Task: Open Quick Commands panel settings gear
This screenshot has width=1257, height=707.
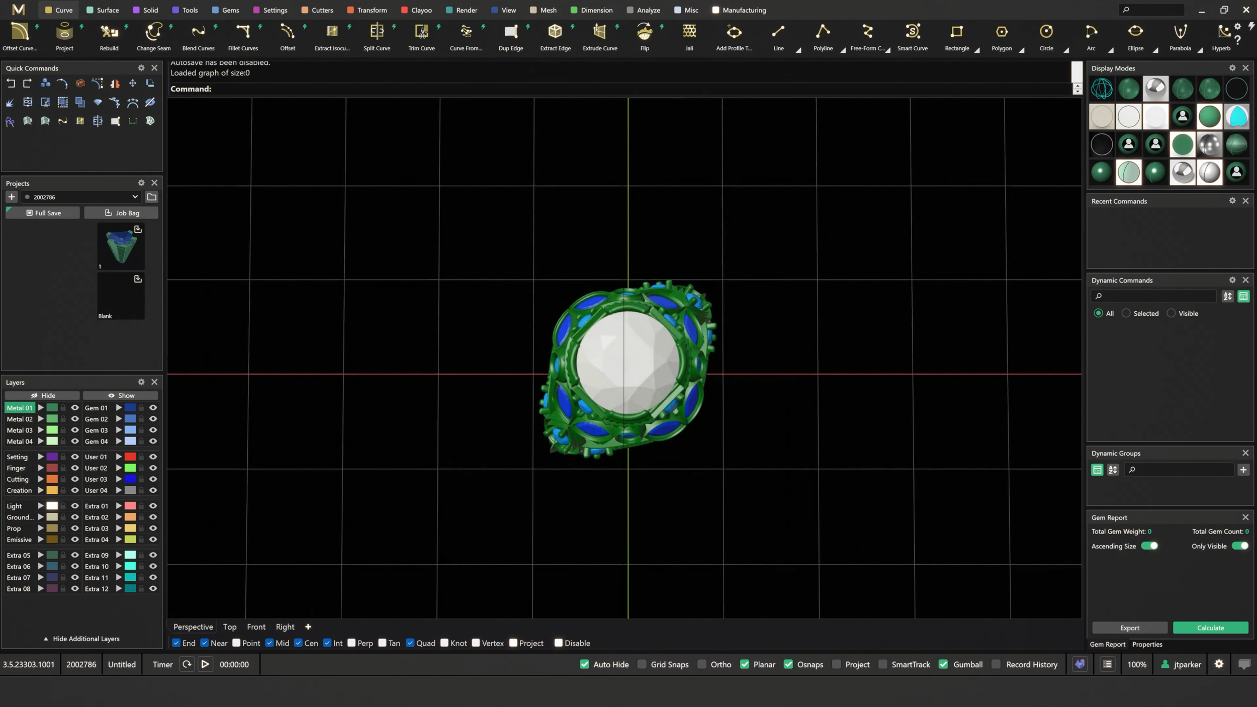Action: point(141,68)
